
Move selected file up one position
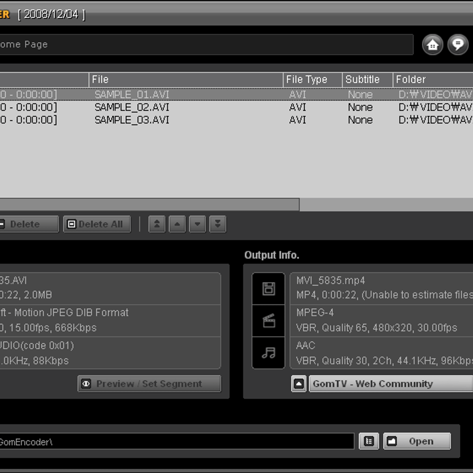(177, 224)
